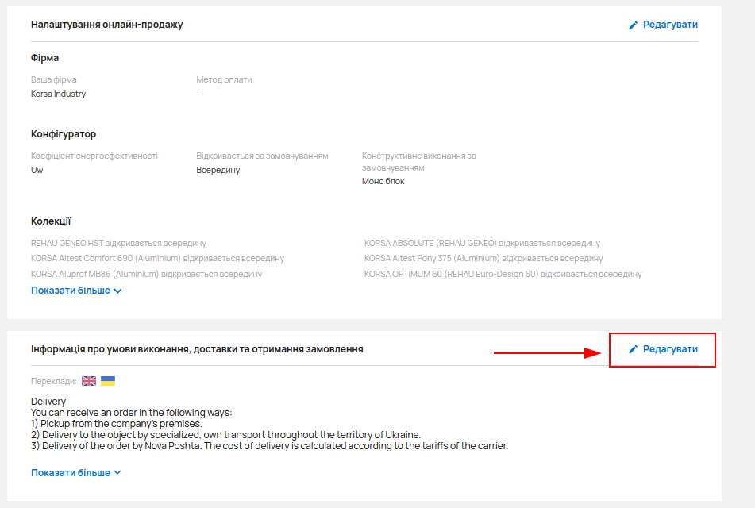
Task: Click the delivery conditions section heading
Action: (x=197, y=349)
